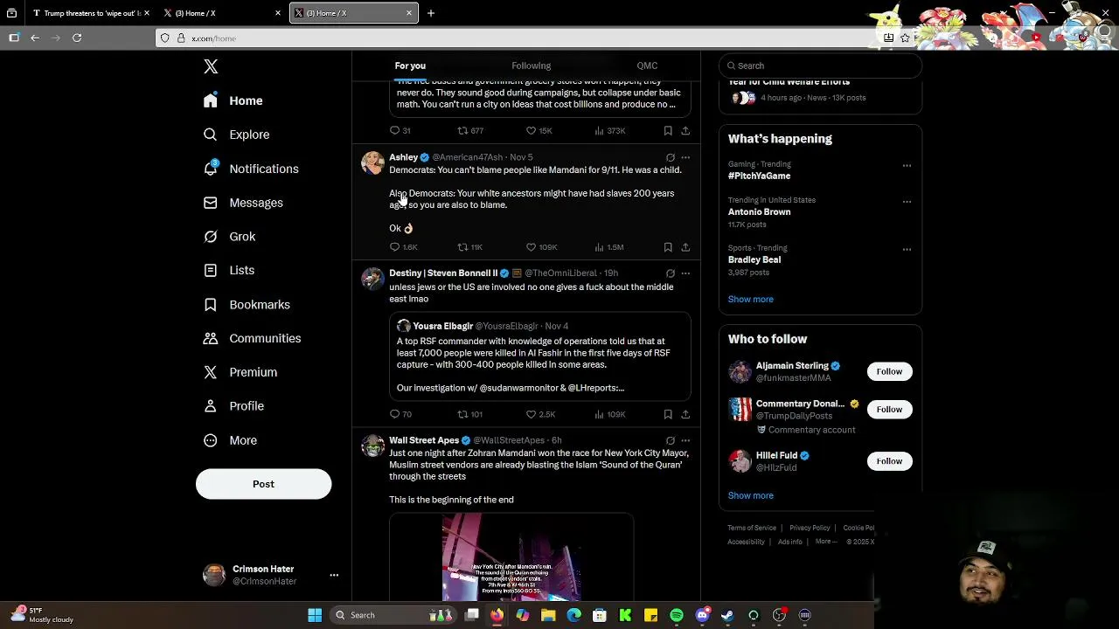The height and width of the screenshot is (629, 1119).
Task: Switch to For you tab
Action: [410, 66]
